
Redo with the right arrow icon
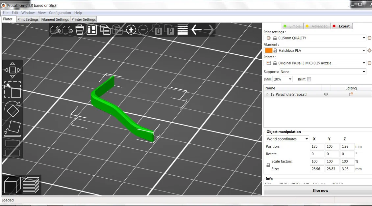coord(209,30)
